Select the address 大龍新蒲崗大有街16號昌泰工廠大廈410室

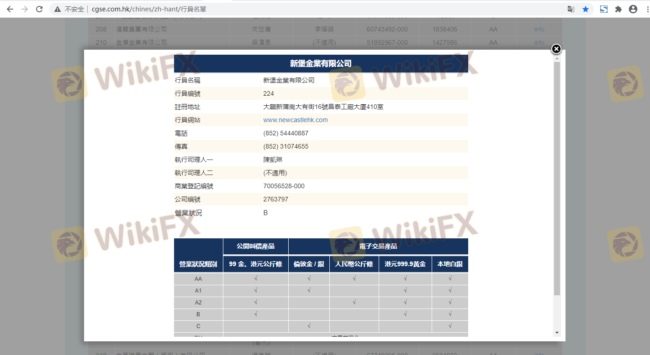click(x=323, y=107)
